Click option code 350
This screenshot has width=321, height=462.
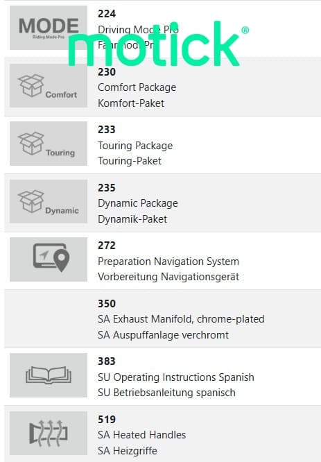coord(107,303)
